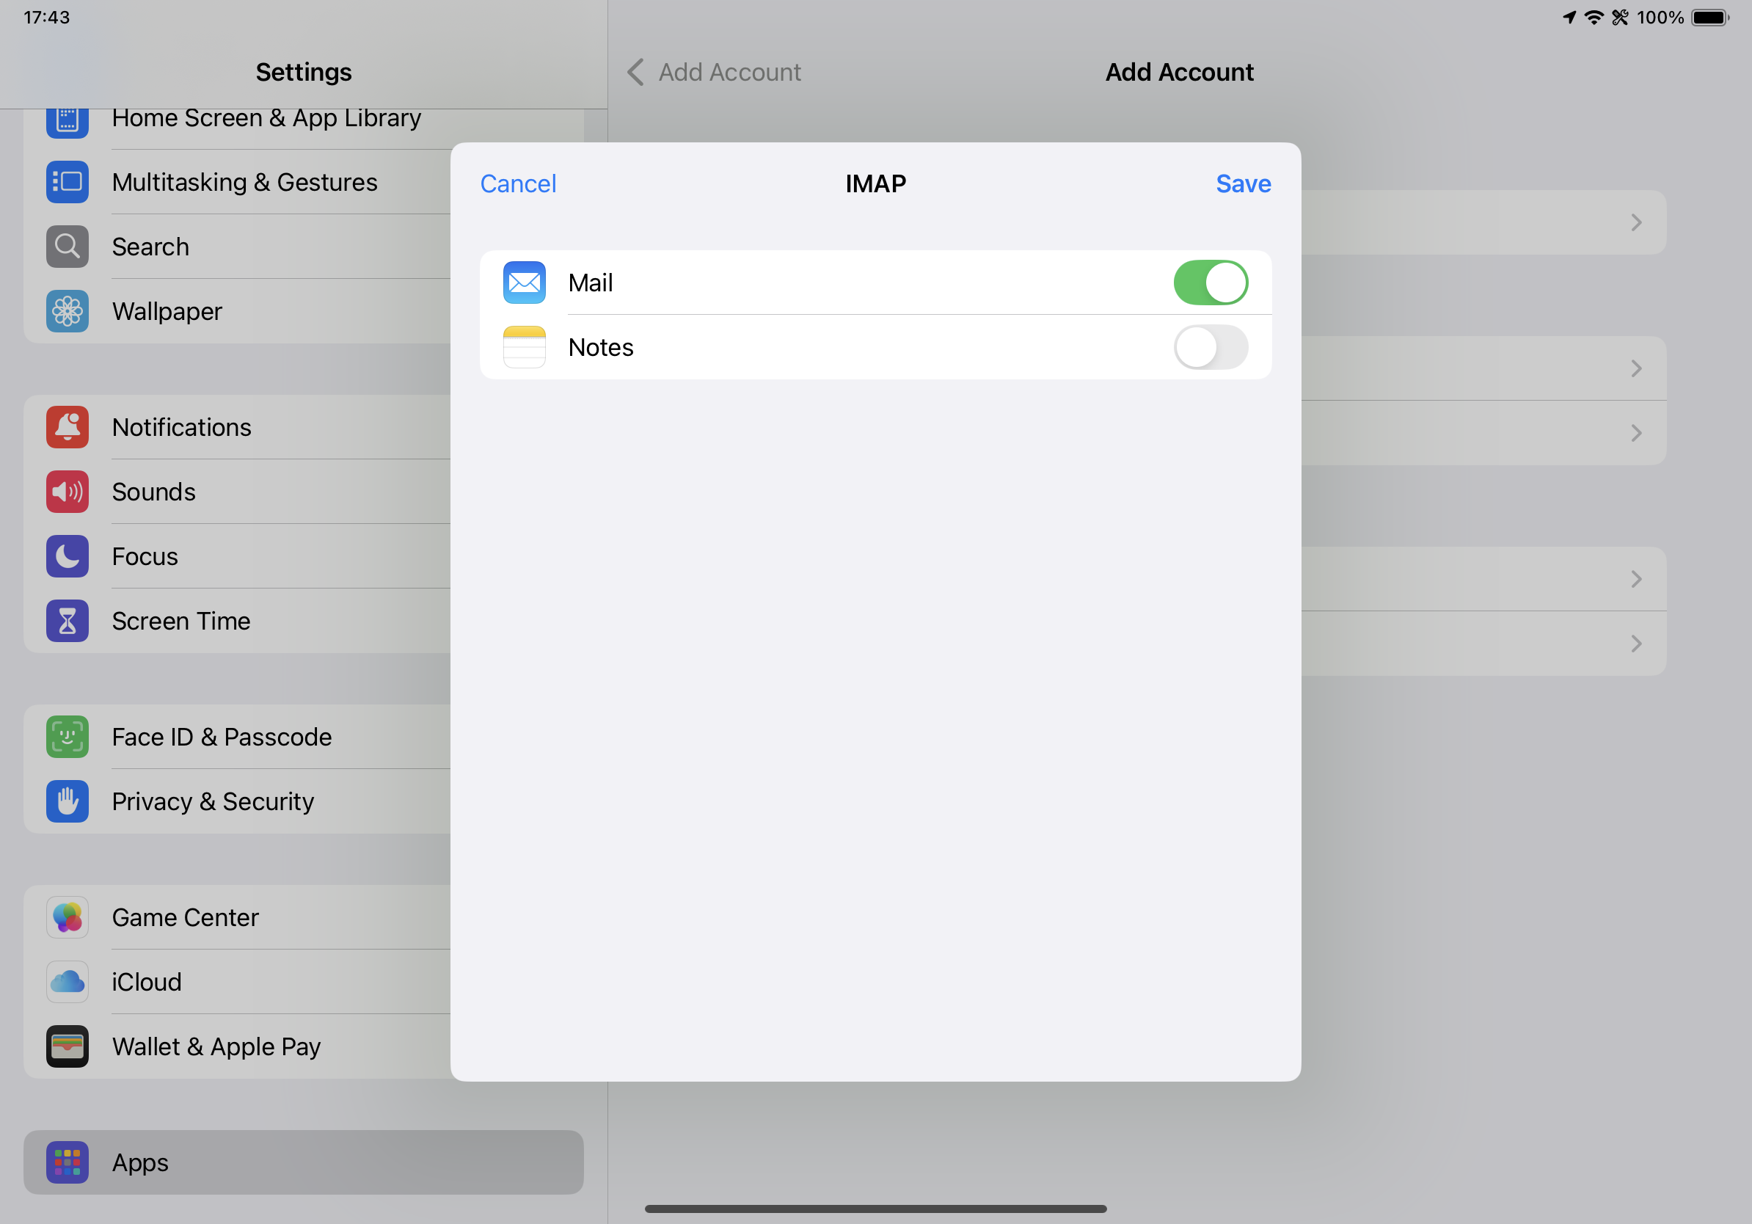Tap the battery indicator in status bar
The image size is (1752, 1224).
(1709, 18)
